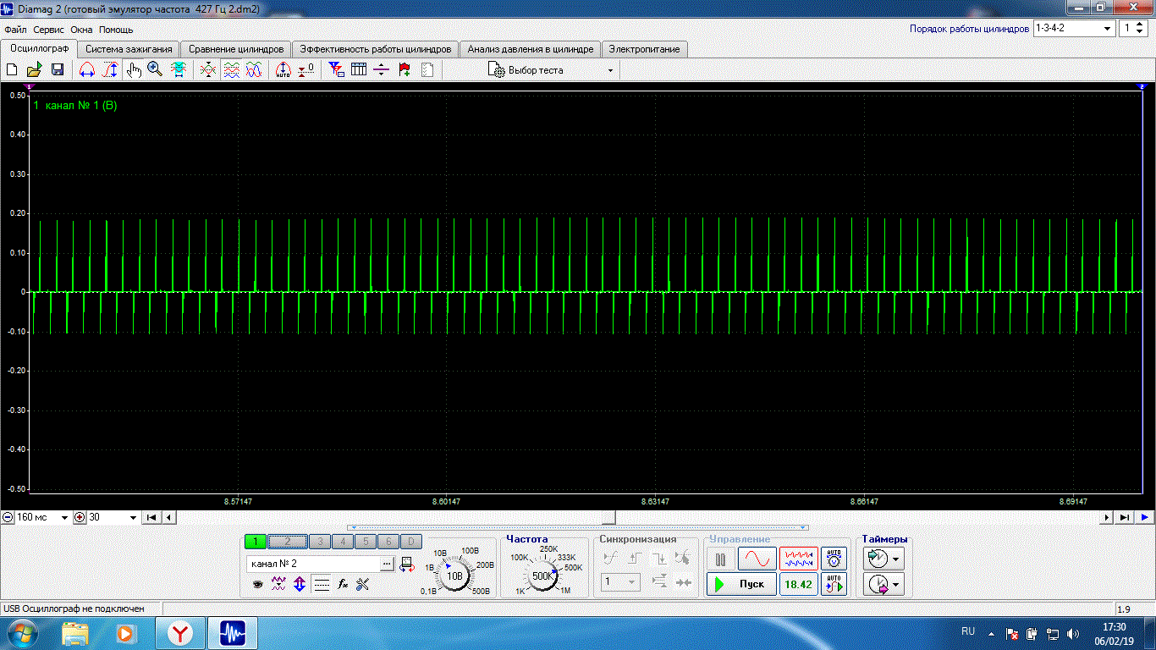Open the table view icon

click(x=359, y=70)
